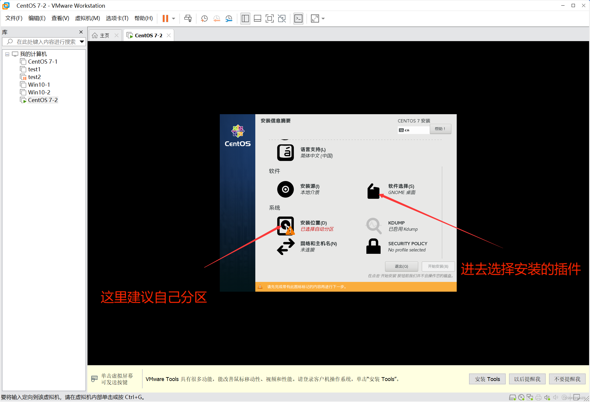
Task: Click the library search input field
Action: coord(46,42)
